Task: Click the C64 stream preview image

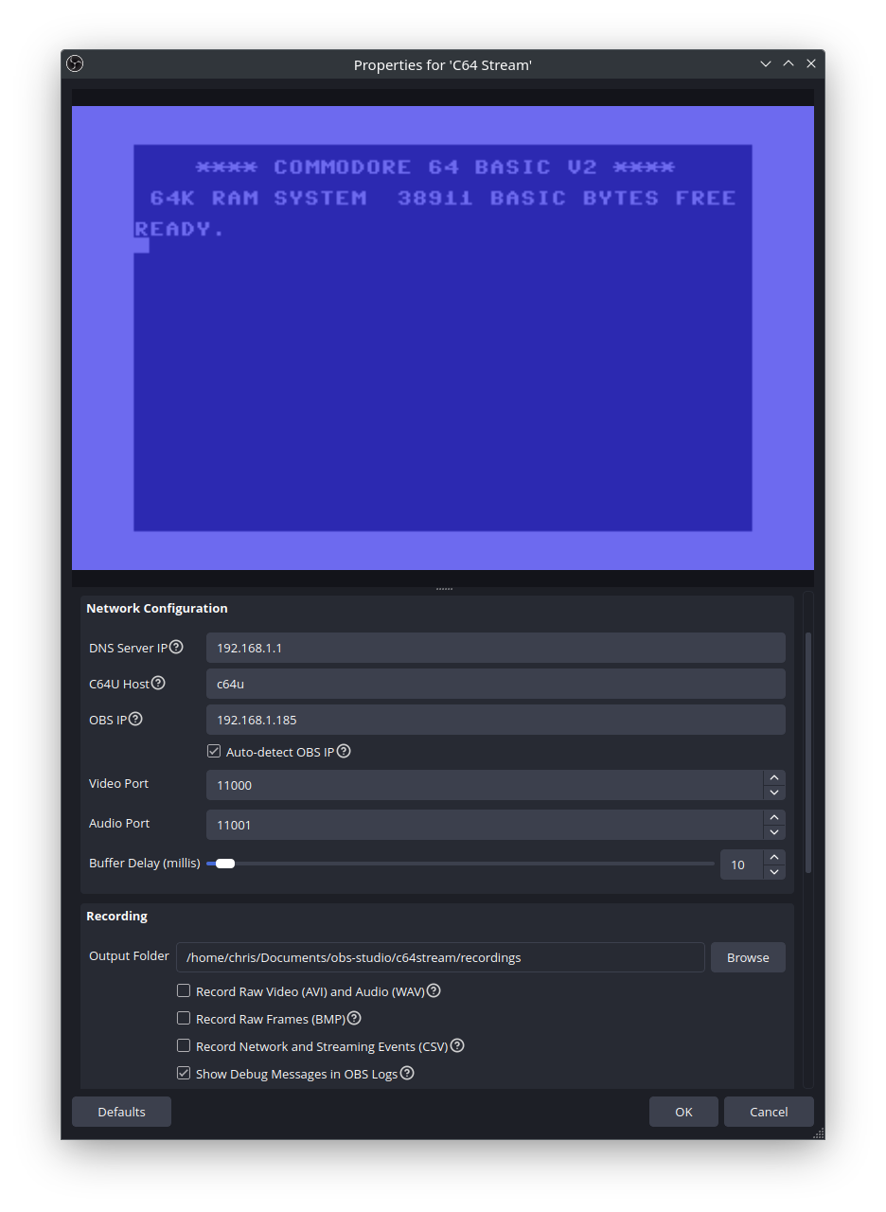Action: coord(443,338)
